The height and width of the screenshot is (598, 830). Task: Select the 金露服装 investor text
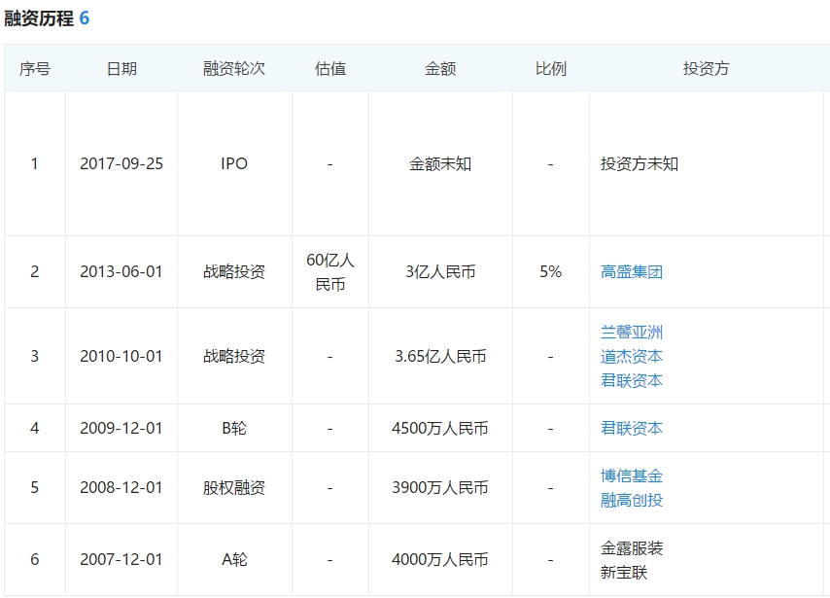point(632,547)
